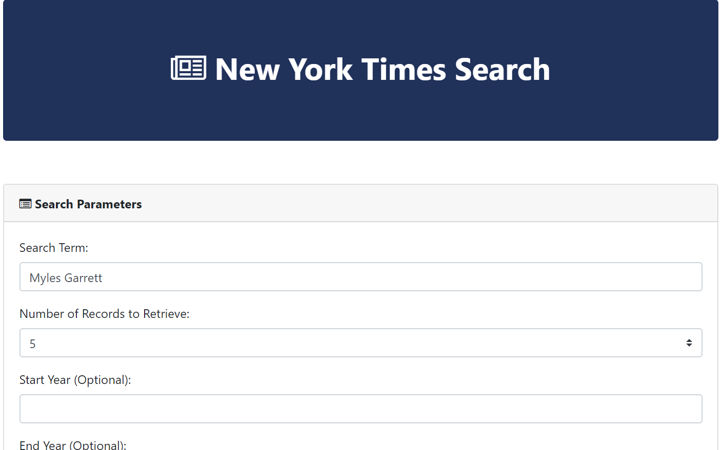Click the "Start Year (Optional):" label
Image resolution: width=723 pixels, height=450 pixels.
75,380
